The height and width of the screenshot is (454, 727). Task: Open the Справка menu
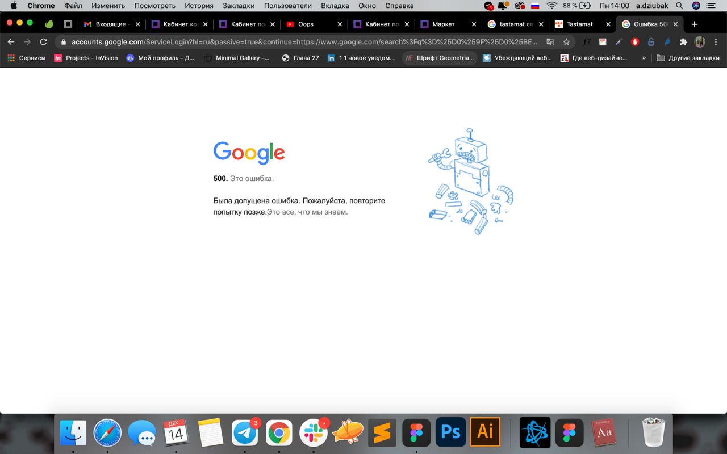[x=399, y=6]
